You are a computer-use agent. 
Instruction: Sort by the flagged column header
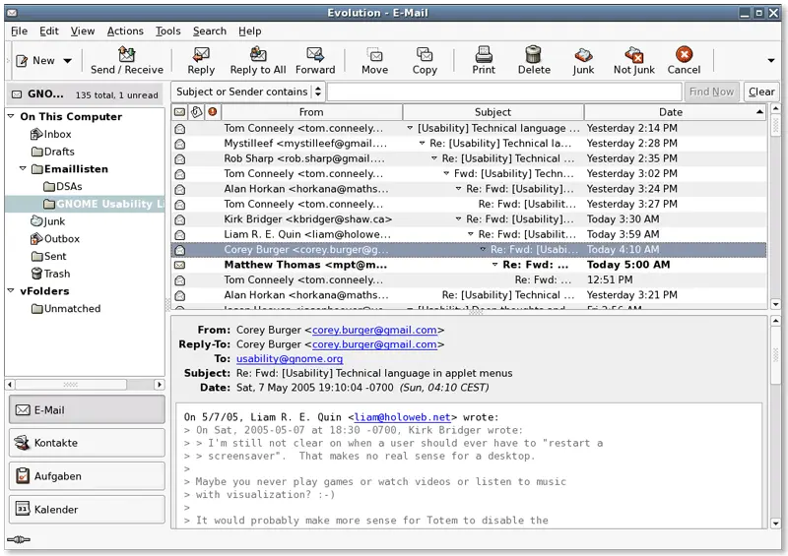coord(213,112)
